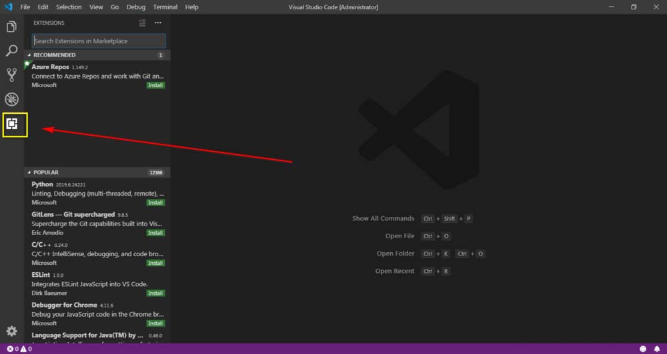Install the Azure Repos extension
Viewport: 667px width, 354px height.
click(155, 85)
